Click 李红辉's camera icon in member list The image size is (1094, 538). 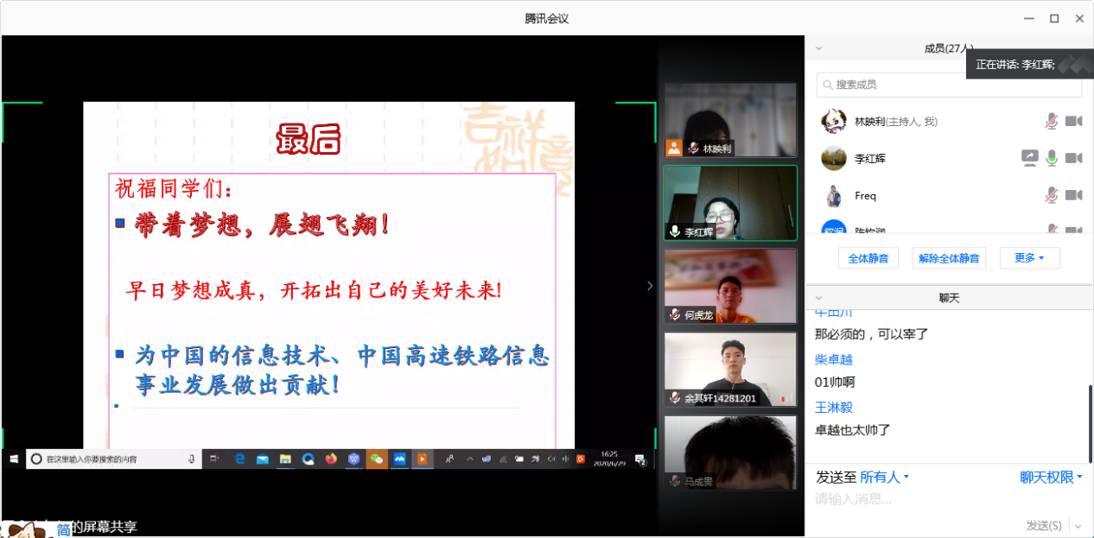1073,158
